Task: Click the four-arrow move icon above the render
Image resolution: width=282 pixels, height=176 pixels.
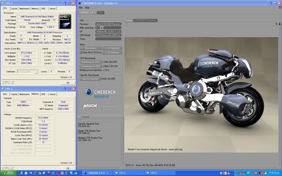Action: 276,24
